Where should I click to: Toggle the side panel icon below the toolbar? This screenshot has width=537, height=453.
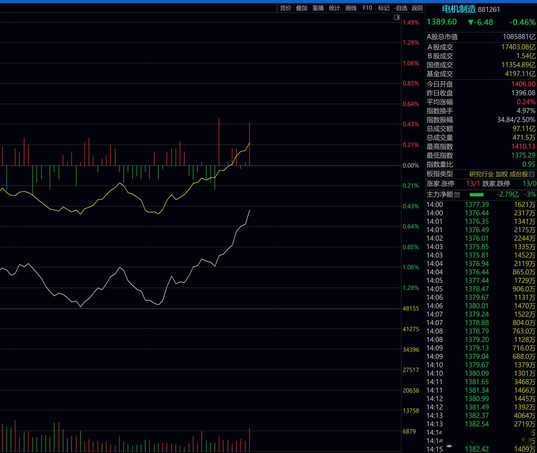397,18
